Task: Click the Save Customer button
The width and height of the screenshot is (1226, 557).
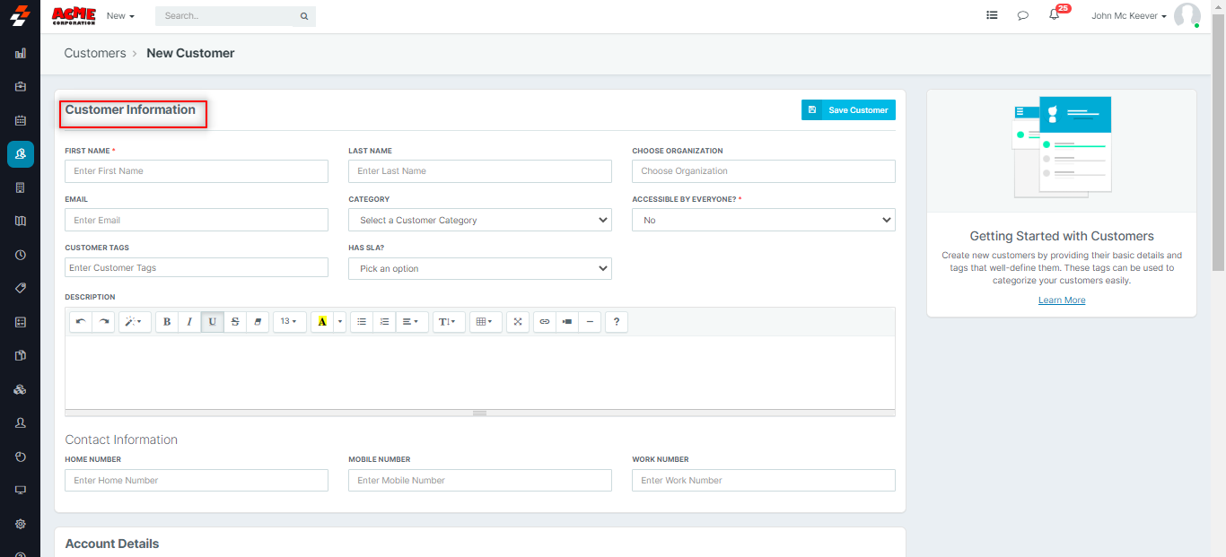Action: (x=848, y=109)
